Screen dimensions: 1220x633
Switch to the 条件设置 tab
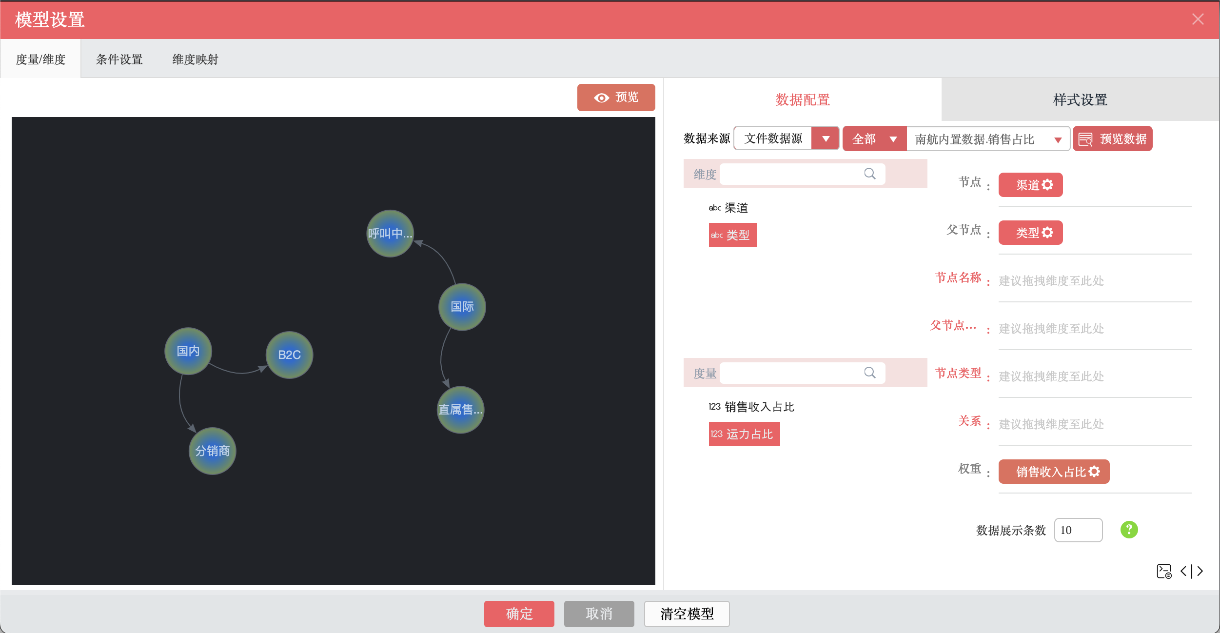pyautogui.click(x=119, y=59)
